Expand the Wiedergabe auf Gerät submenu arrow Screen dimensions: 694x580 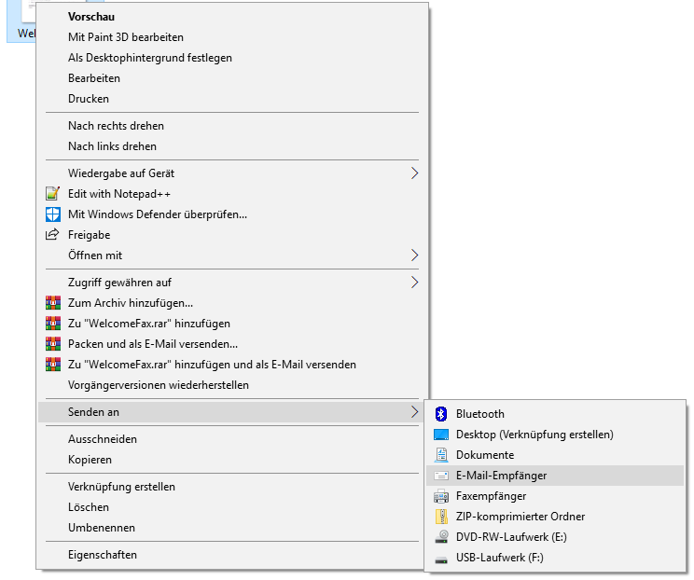click(414, 173)
